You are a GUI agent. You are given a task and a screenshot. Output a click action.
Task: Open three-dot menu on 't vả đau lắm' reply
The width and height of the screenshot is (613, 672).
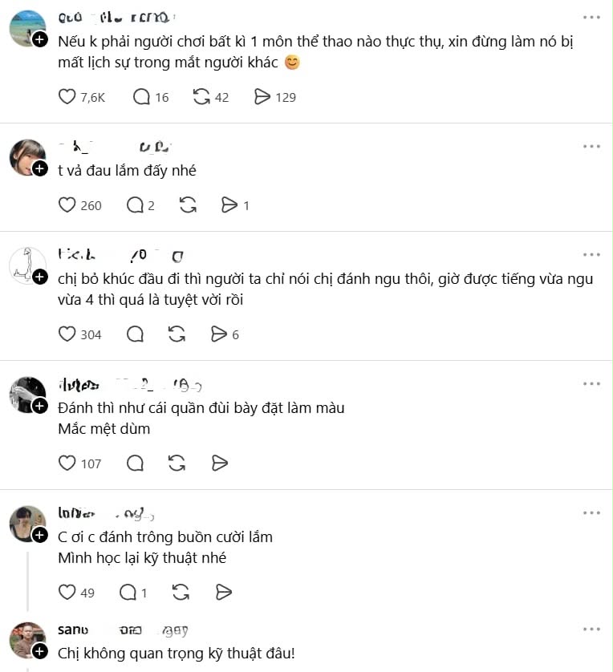[x=591, y=146]
